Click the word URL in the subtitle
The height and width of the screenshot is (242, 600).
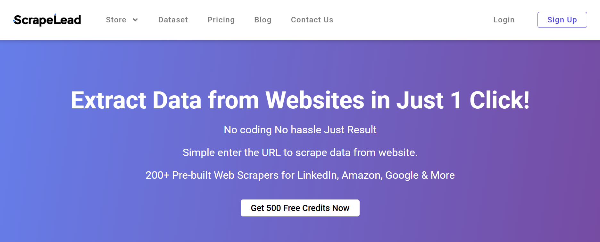pyautogui.click(x=271, y=152)
